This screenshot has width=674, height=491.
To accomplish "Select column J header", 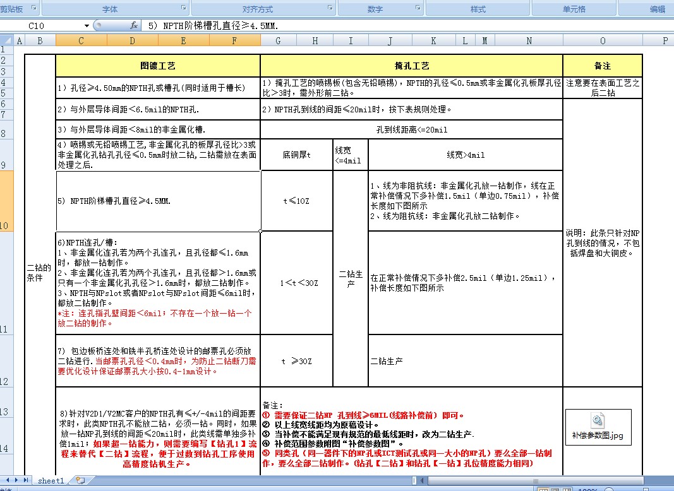I will point(390,41).
